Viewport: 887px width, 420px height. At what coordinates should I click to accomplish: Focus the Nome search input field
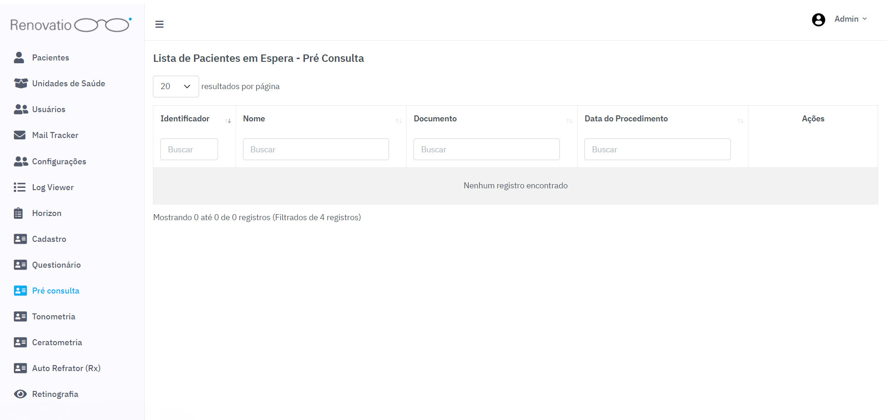click(316, 150)
